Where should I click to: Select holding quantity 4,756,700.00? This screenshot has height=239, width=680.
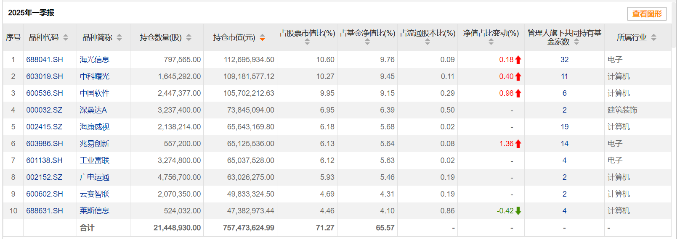(x=179, y=177)
